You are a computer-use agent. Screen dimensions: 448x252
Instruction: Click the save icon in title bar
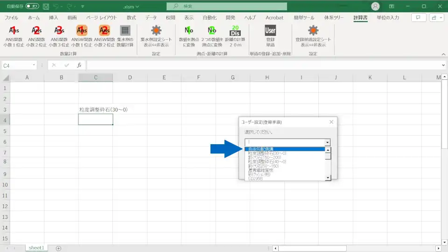click(46, 6)
